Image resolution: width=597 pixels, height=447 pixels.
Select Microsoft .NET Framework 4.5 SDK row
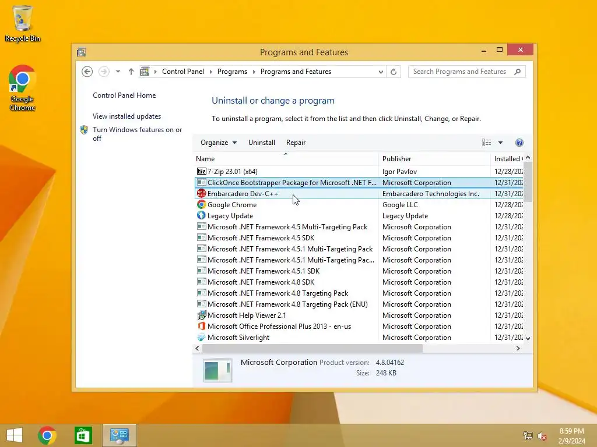pyautogui.click(x=359, y=238)
